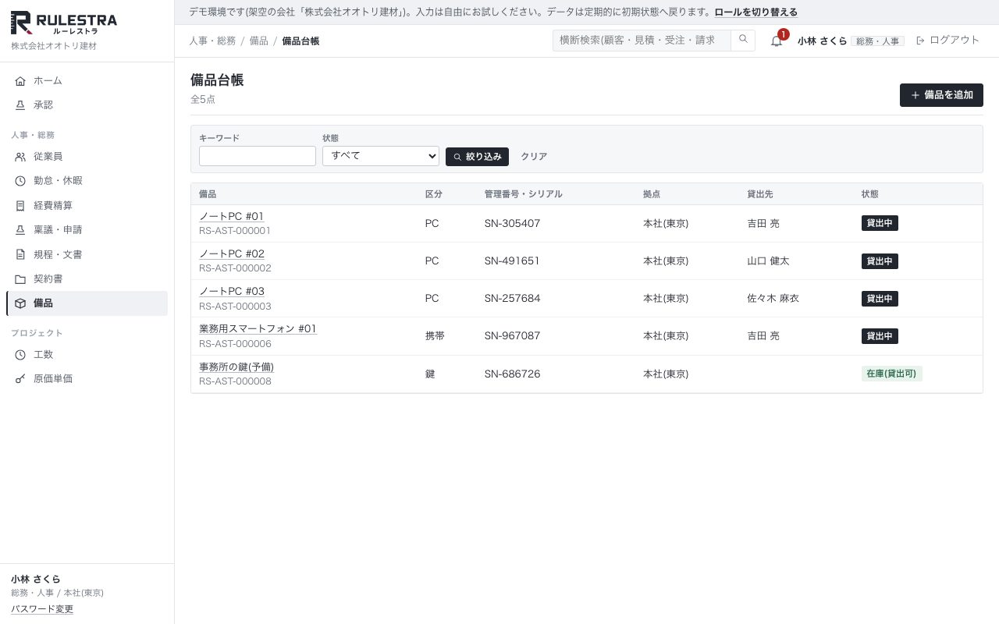Click 絞り込み filter button
This screenshot has width=999, height=624.
click(477, 157)
